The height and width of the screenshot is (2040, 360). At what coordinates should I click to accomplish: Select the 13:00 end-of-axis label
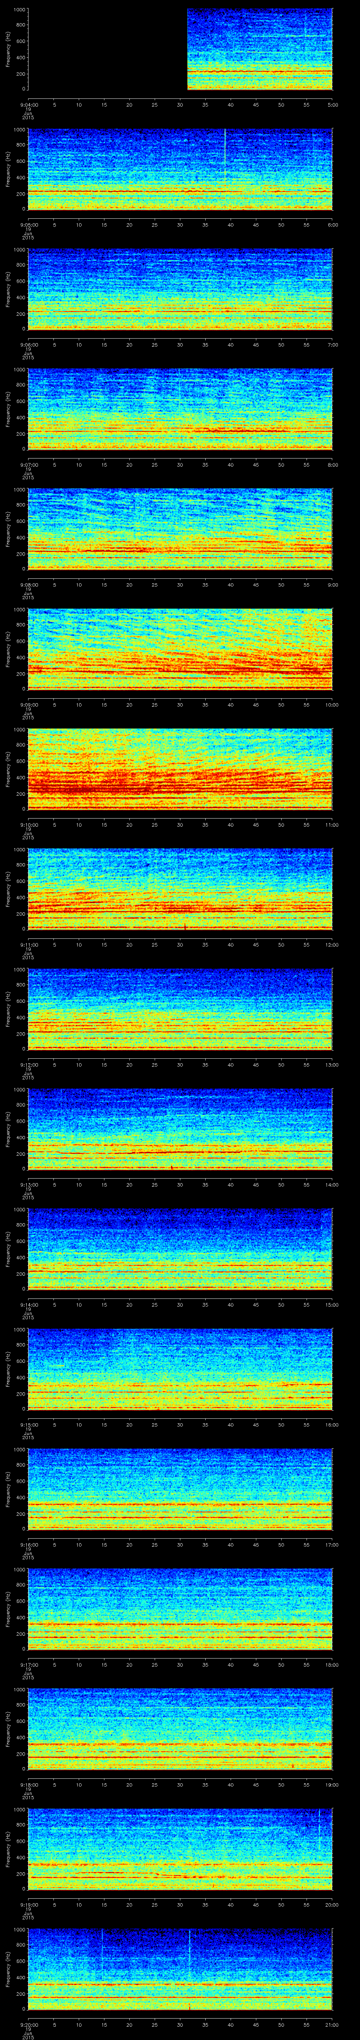pos(332,1064)
